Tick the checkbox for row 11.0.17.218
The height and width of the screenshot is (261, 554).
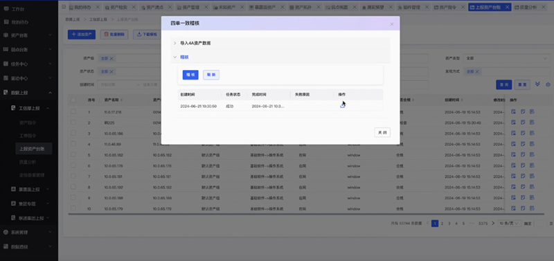click(x=73, y=111)
